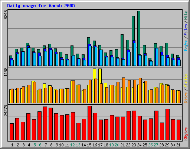This screenshot has width=190, height=149.
Task: Click the orange Sites bar for day 24
Action: tap(140, 91)
